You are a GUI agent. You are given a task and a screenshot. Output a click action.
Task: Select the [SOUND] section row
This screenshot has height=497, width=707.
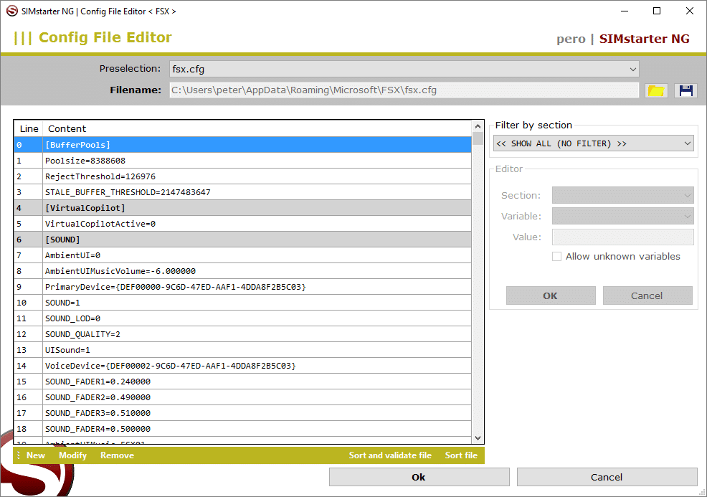click(242, 240)
